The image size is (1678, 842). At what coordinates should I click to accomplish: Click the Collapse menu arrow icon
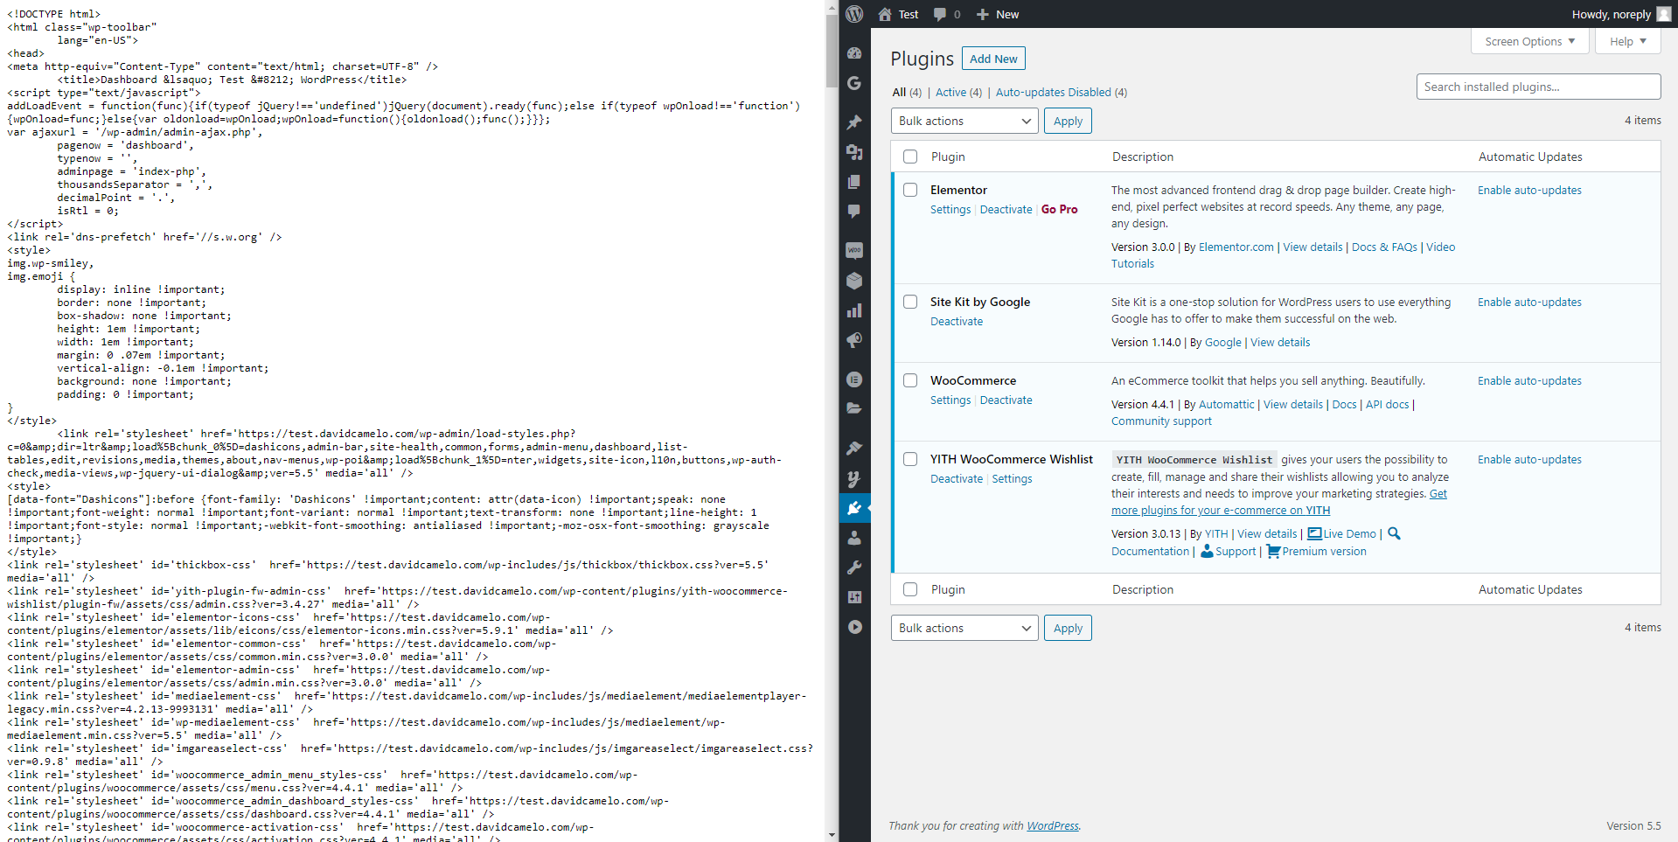854,627
